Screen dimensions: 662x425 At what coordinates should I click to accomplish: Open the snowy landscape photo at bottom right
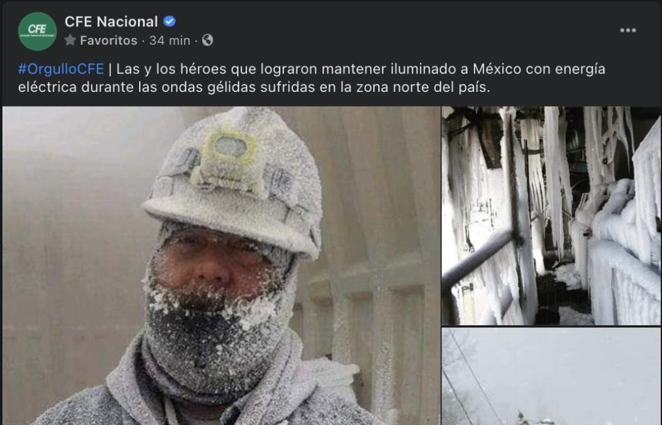552,376
